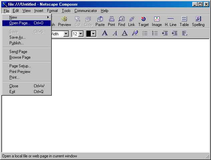Choose Page Setup from File menu
211x160 pixels.
click(x=27, y=66)
